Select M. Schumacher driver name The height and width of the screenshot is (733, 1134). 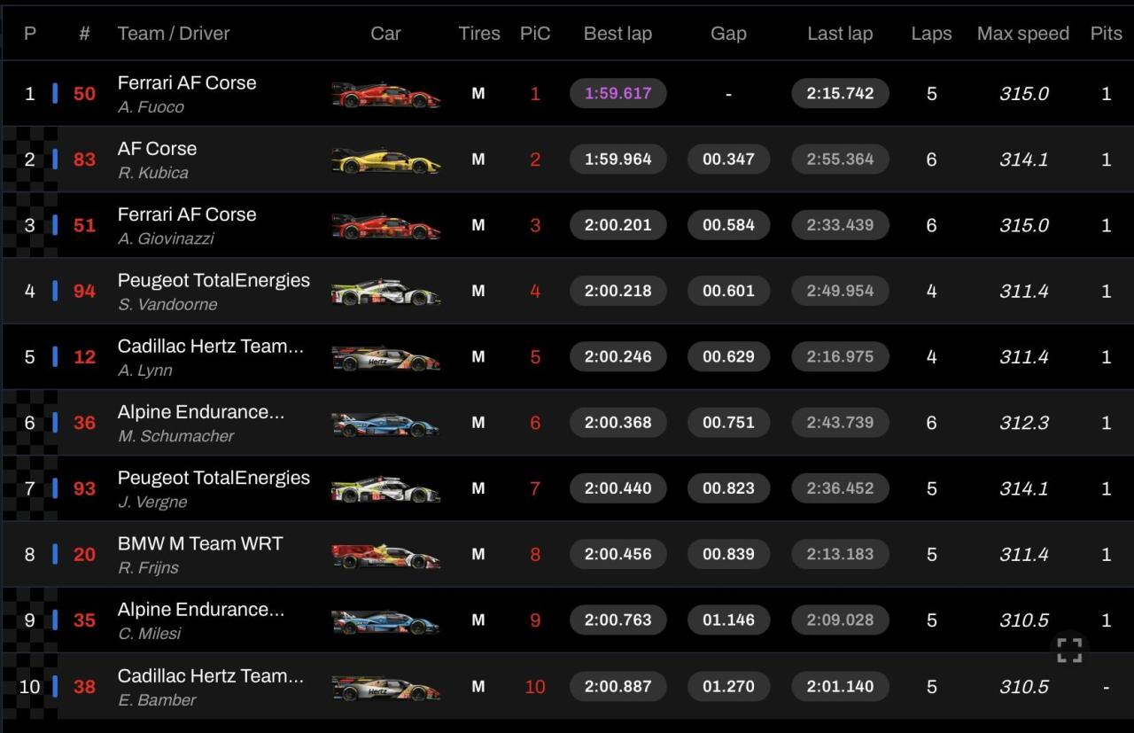176,436
